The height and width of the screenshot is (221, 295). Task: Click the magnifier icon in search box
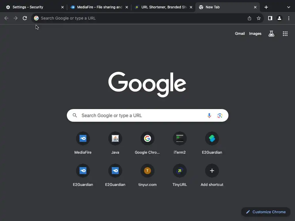coord(75,115)
